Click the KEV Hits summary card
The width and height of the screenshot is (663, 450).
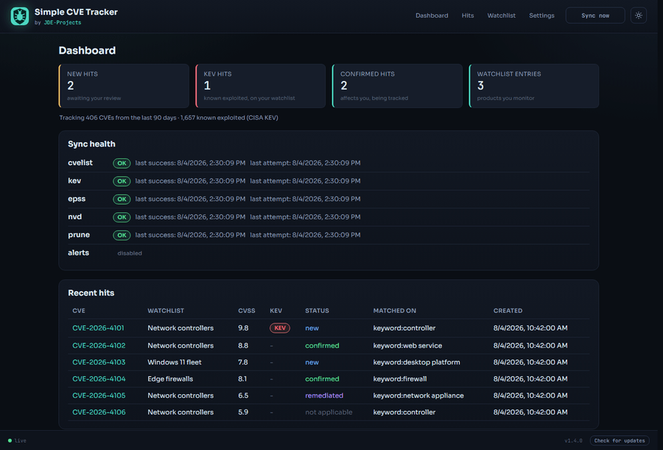[x=261, y=86]
